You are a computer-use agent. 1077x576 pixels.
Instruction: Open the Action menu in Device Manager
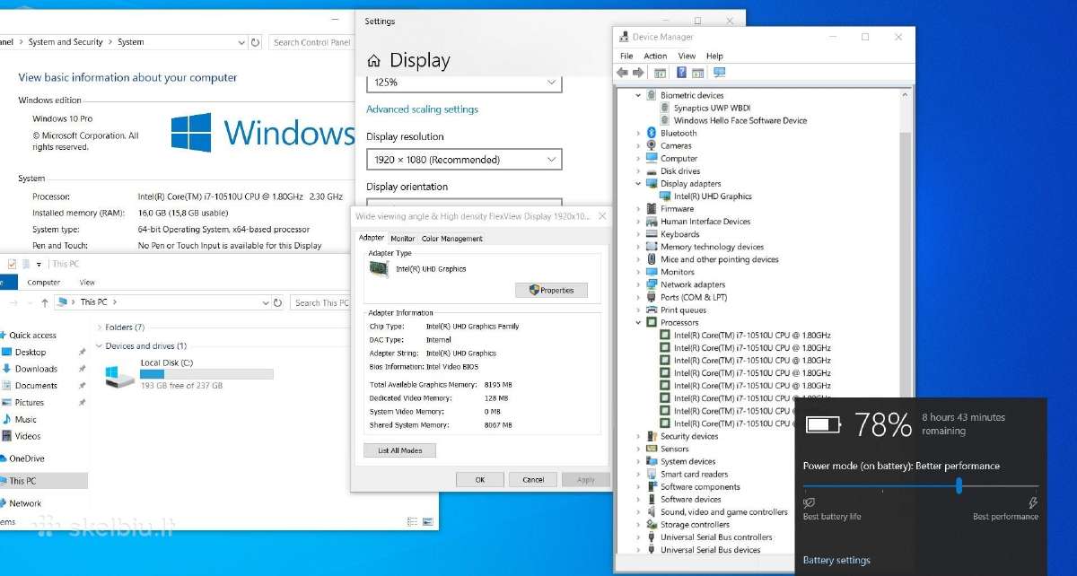coord(655,56)
